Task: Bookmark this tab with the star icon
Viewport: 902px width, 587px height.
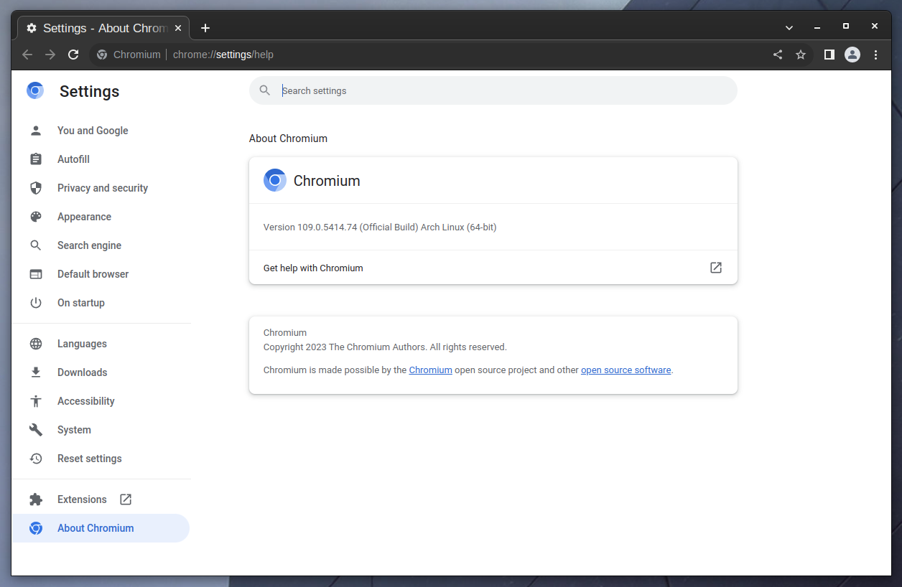Action: pos(801,55)
